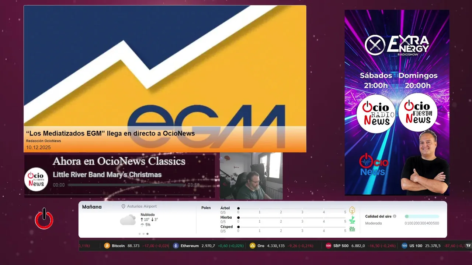Click the Bitcoin price 88.373

[133, 246]
